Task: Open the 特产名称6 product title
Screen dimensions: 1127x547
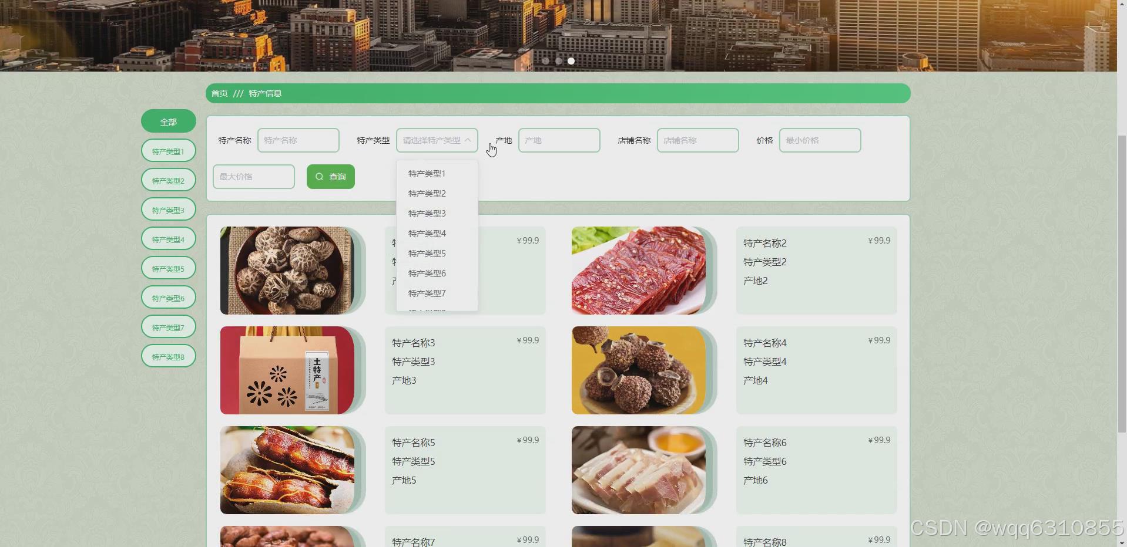Action: (765, 443)
